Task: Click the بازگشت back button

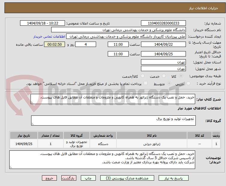Action: point(69,178)
